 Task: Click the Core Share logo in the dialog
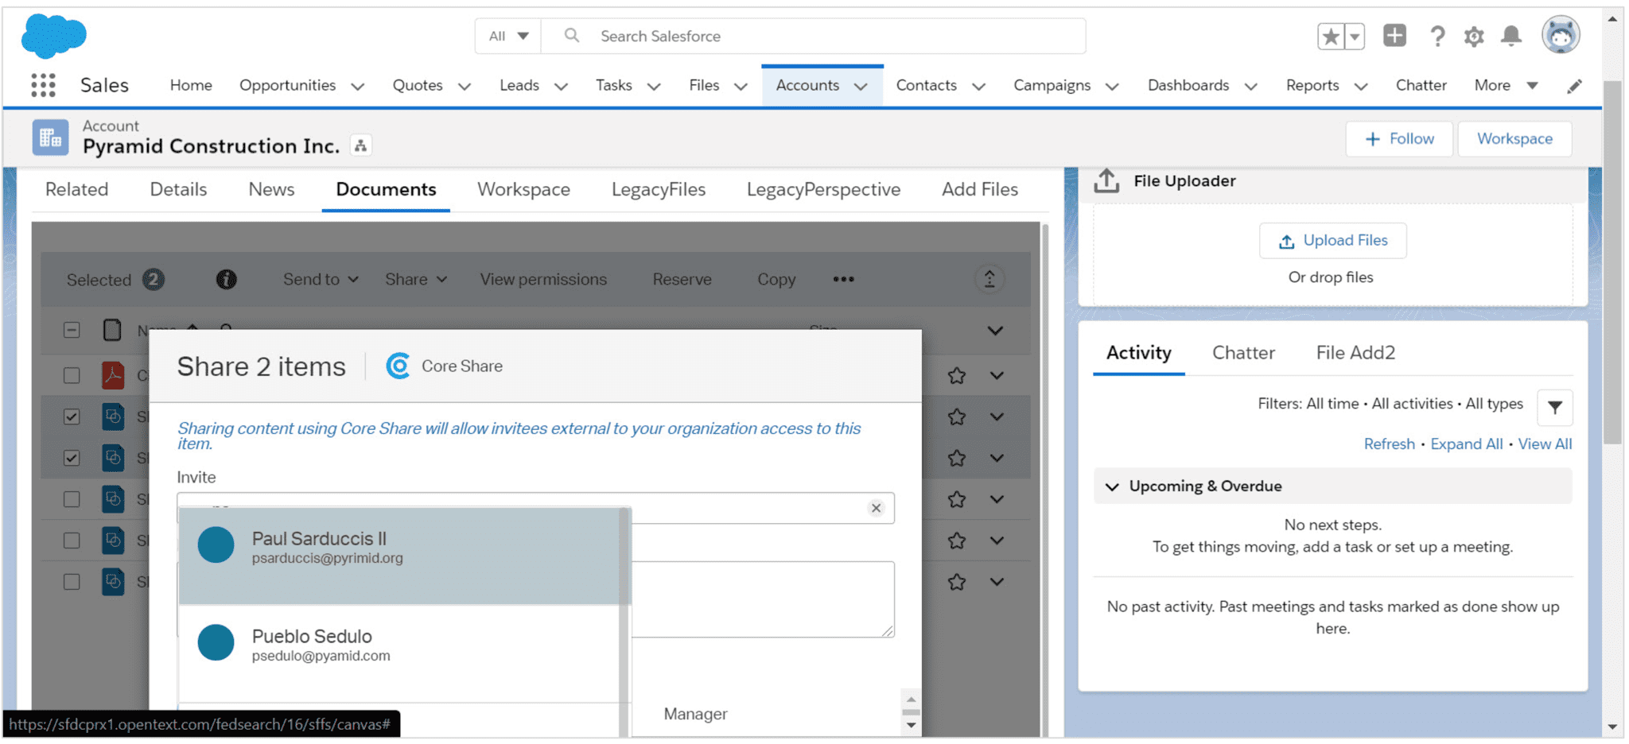[399, 366]
